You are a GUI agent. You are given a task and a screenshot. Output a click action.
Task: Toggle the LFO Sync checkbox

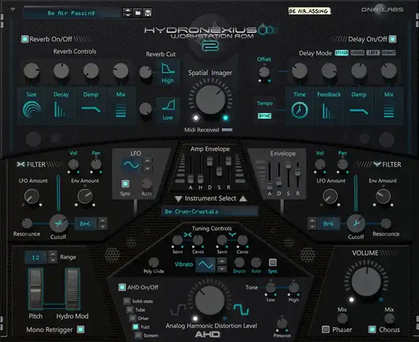125,184
